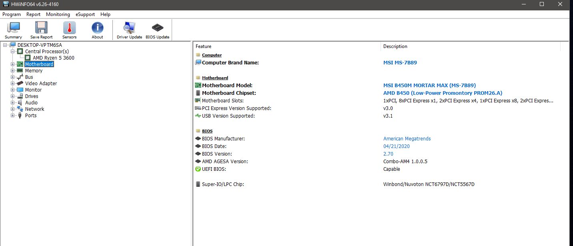Click the AMD B450 chipset link
The image size is (573, 246).
pos(443,93)
